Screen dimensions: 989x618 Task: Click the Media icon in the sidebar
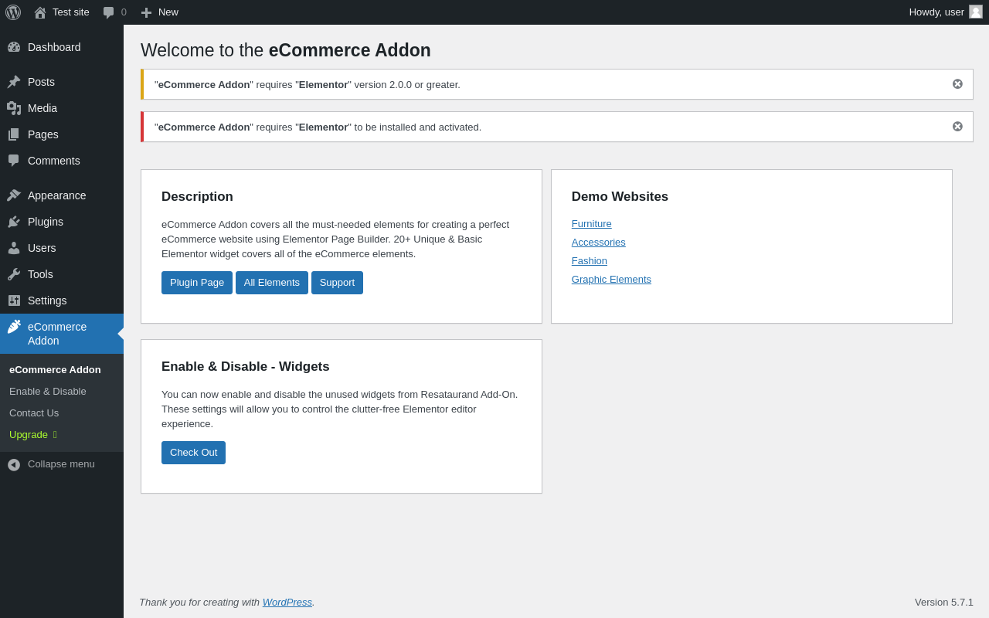(14, 108)
